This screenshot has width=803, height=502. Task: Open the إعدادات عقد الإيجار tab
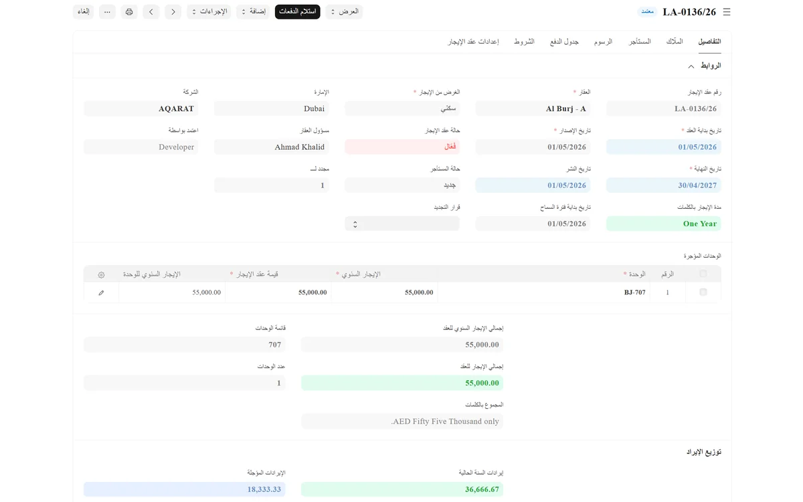tap(473, 41)
